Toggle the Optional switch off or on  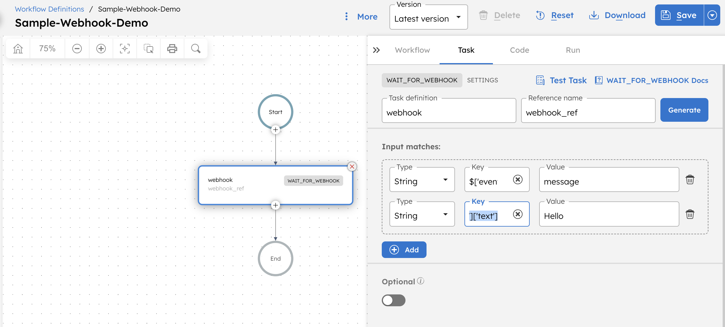coord(393,300)
